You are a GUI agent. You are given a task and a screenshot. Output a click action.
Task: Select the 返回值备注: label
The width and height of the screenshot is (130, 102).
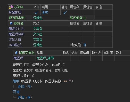click(78, 18)
